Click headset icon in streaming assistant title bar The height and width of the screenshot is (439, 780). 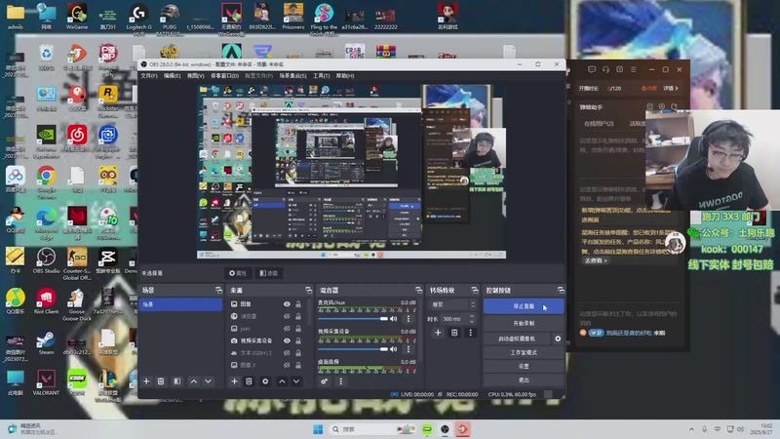(x=605, y=69)
